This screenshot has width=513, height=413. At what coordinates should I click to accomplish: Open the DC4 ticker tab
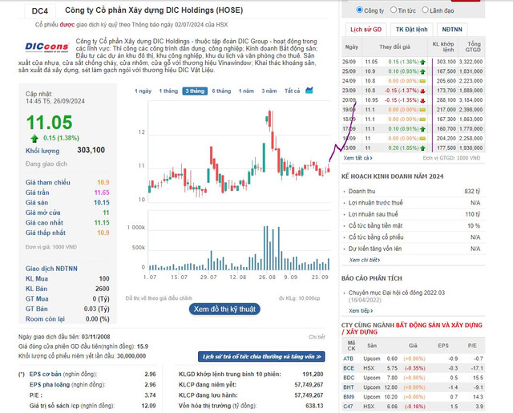click(x=40, y=11)
